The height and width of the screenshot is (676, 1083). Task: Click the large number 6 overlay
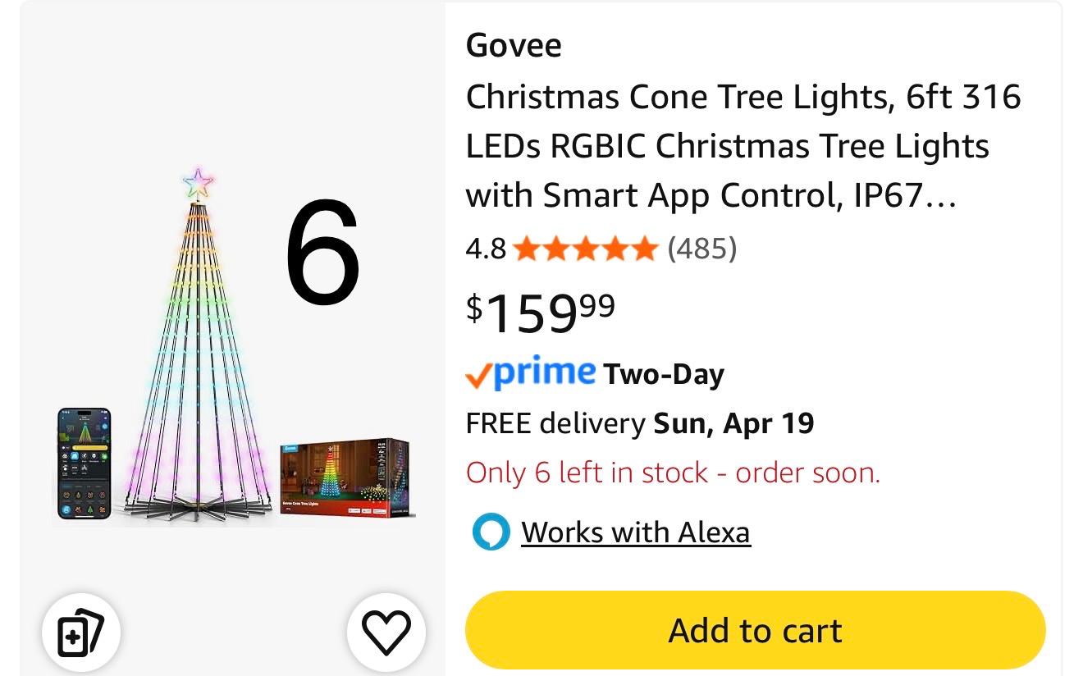(322, 252)
